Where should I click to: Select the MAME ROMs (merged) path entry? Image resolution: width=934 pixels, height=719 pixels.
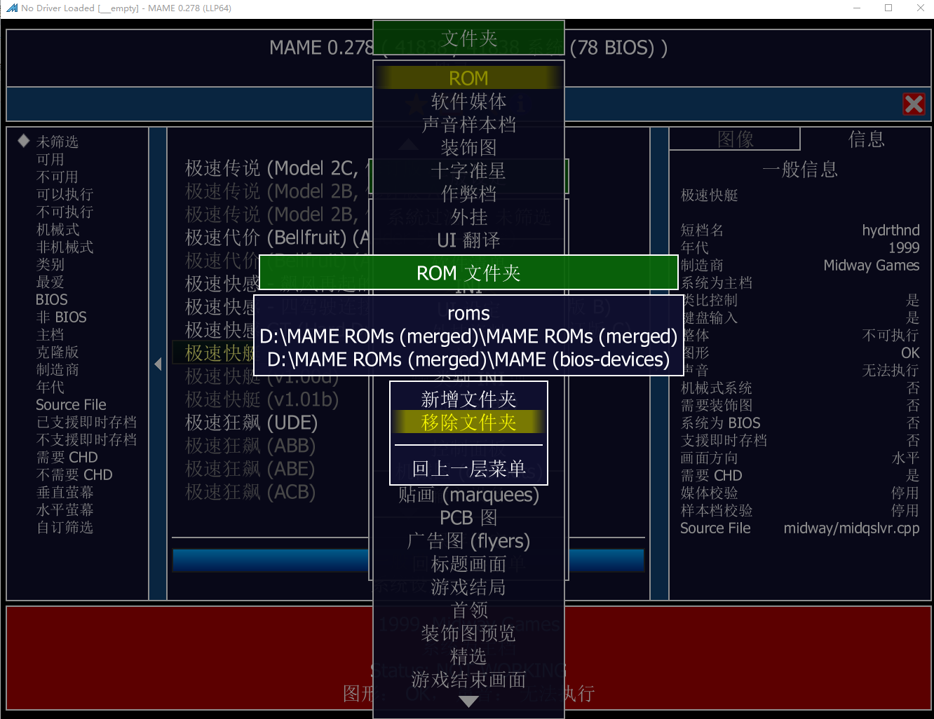click(468, 336)
